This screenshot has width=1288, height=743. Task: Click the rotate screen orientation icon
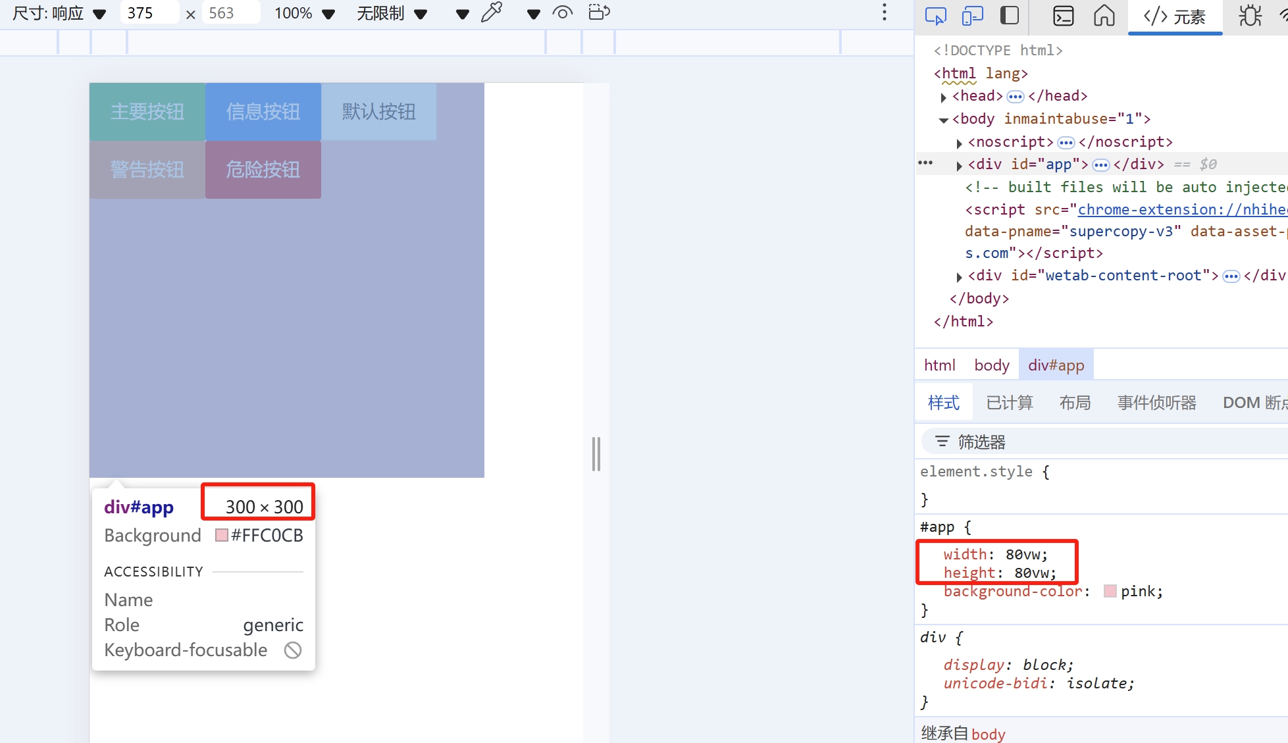click(599, 13)
